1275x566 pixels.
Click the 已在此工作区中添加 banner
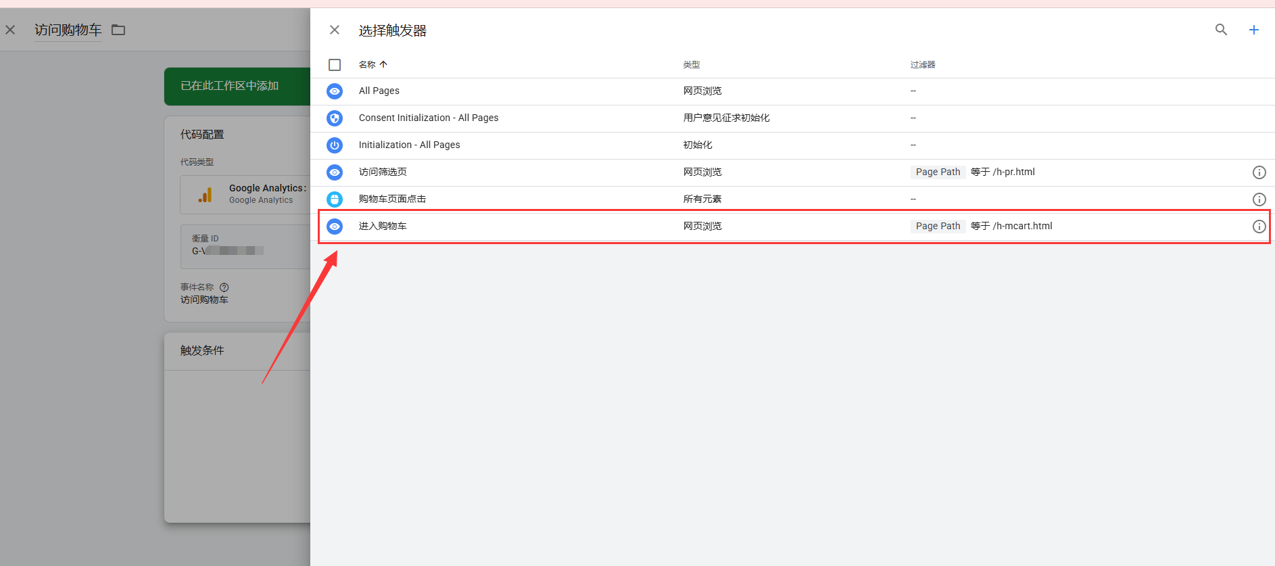[237, 86]
